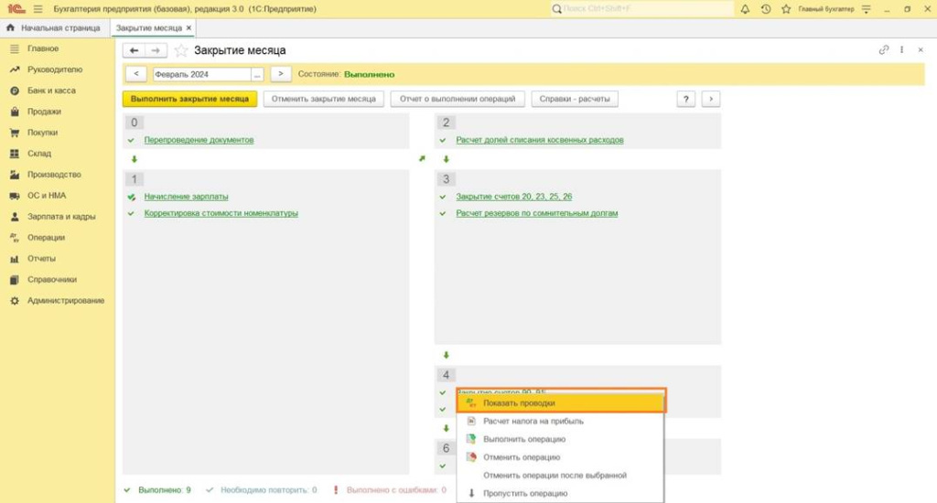Open period picker next to Февраль 2024
937x503 pixels.
point(257,74)
